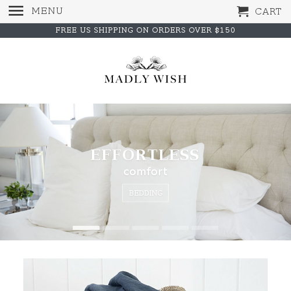Select the fourth slideshow indicator bar

175,228
